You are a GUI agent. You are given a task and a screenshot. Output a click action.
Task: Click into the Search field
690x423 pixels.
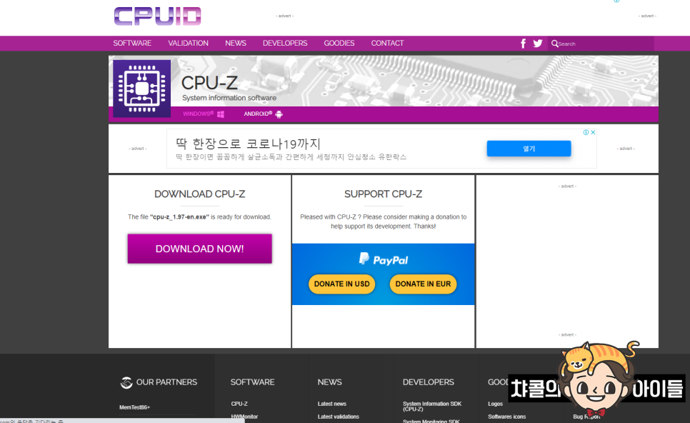tap(601, 44)
